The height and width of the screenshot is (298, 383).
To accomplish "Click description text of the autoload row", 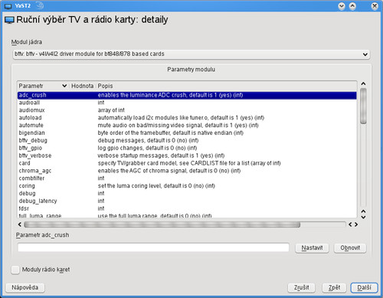I will point(181,118).
